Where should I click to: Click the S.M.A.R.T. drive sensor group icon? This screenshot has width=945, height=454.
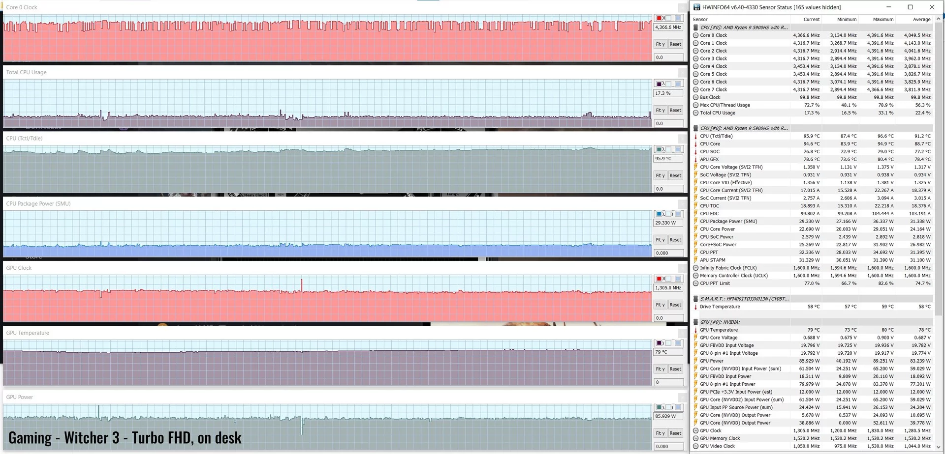[695, 299]
